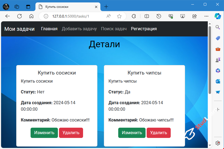Click comment text Обожаю чипсы!!!
This screenshot has width=224, height=149.
tap(156, 120)
